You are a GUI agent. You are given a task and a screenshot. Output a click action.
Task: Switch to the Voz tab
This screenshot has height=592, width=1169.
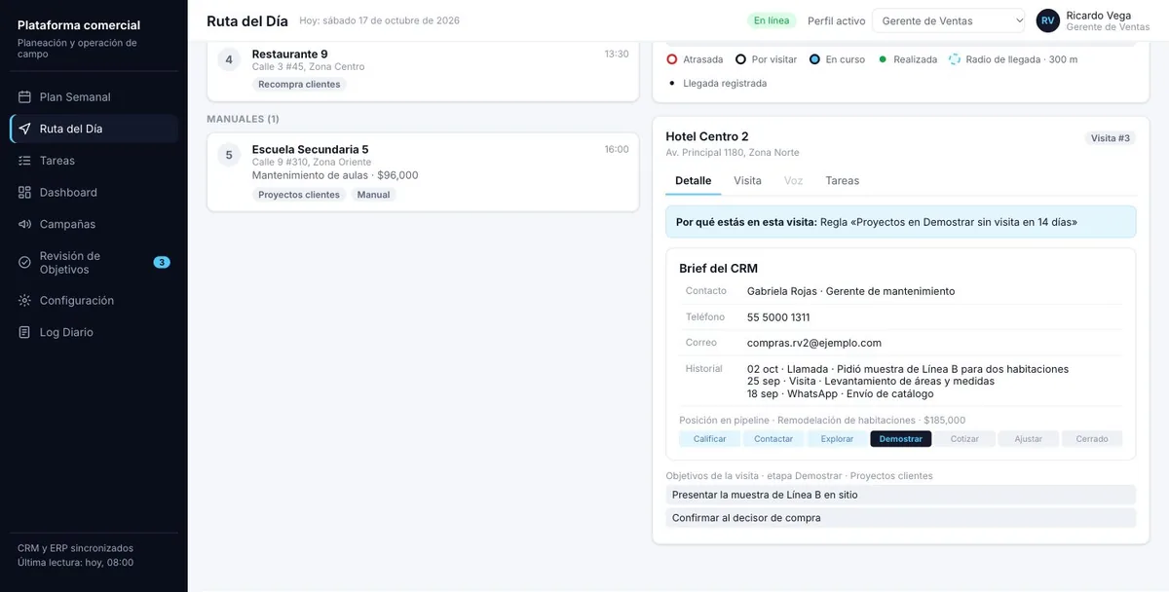pos(794,181)
